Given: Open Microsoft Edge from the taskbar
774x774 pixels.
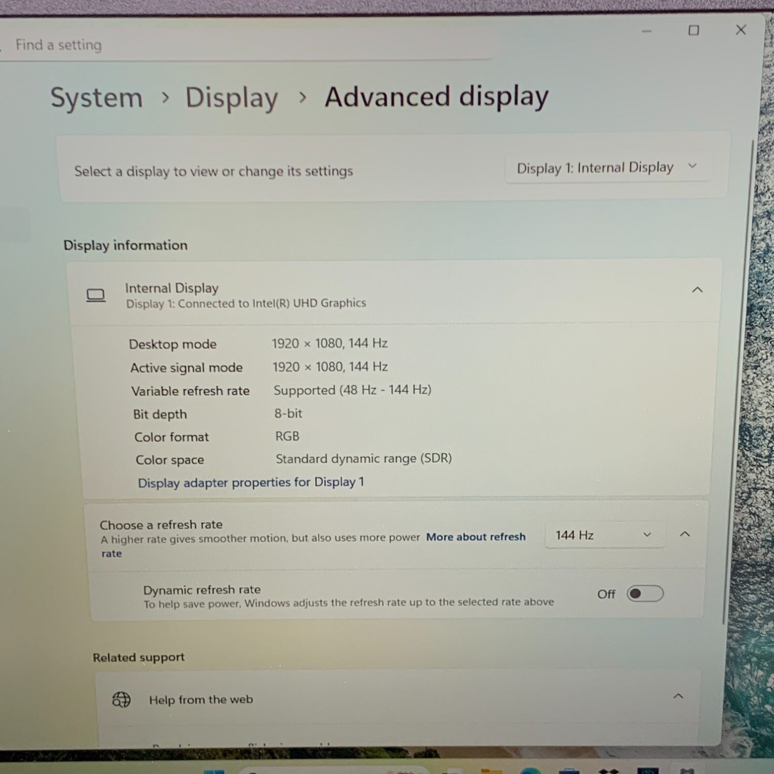Looking at the screenshot, I should [531, 770].
